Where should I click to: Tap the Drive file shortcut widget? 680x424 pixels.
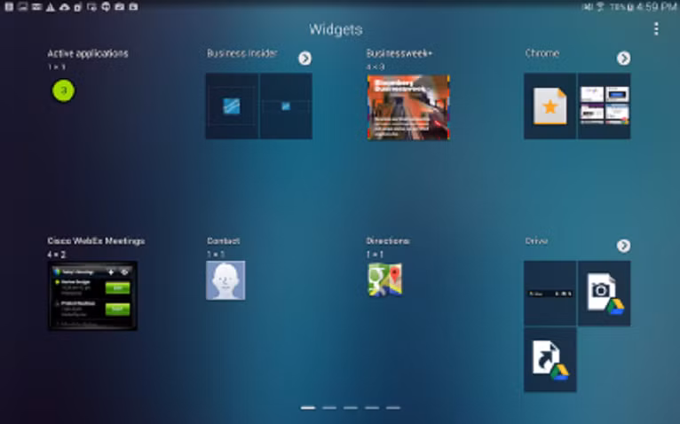[550, 359]
